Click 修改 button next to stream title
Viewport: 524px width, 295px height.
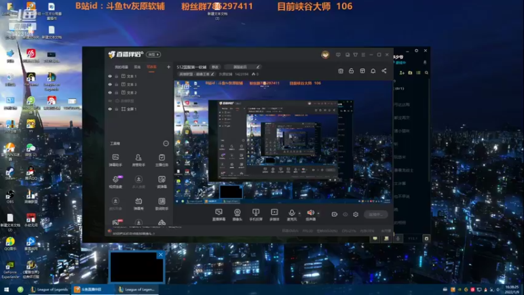coord(215,67)
